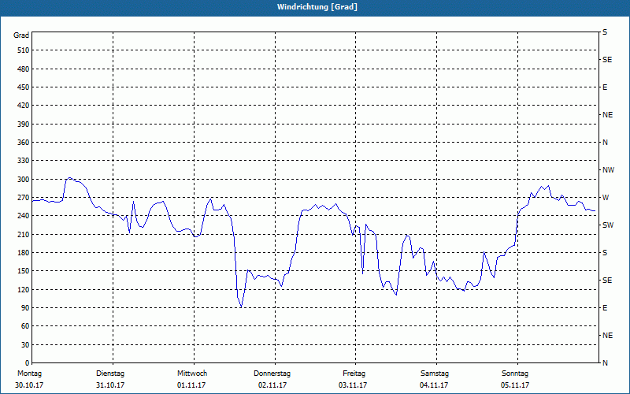
Task: Select the date 03.11.17
Action: pyautogui.click(x=353, y=385)
